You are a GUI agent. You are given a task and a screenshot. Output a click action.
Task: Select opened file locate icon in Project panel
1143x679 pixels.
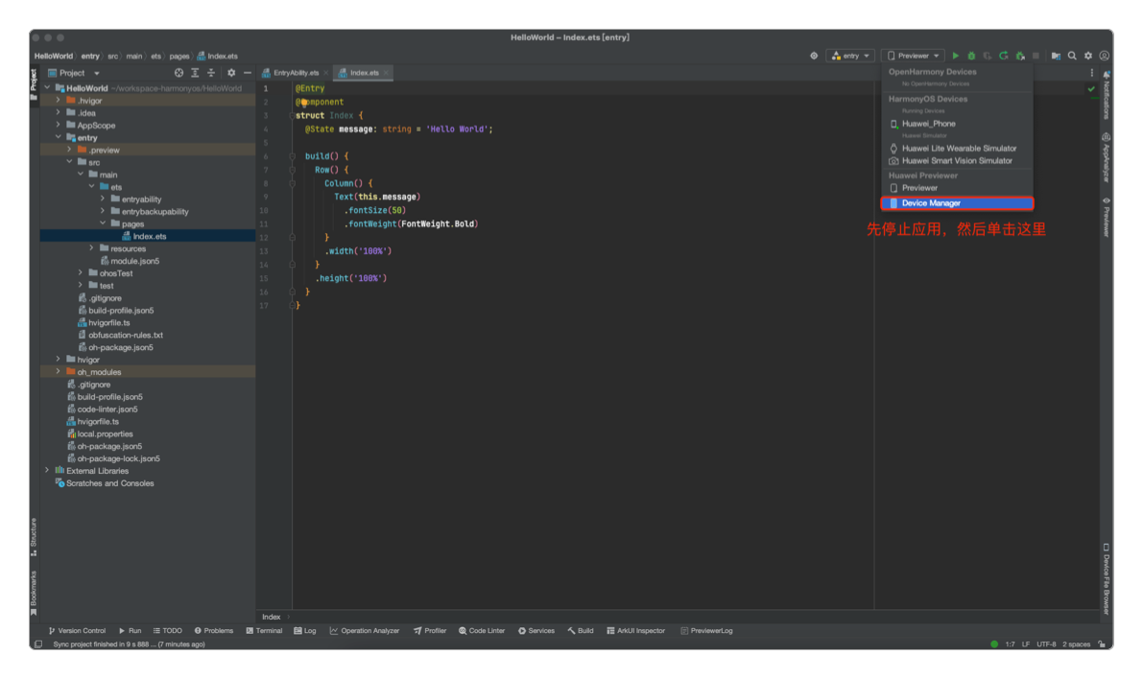pyautogui.click(x=179, y=73)
